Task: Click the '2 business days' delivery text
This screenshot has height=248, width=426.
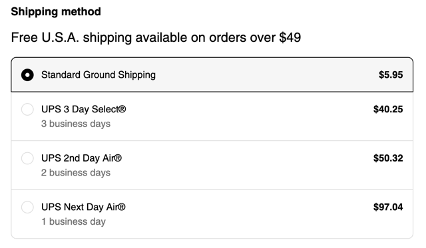Action: (76, 173)
